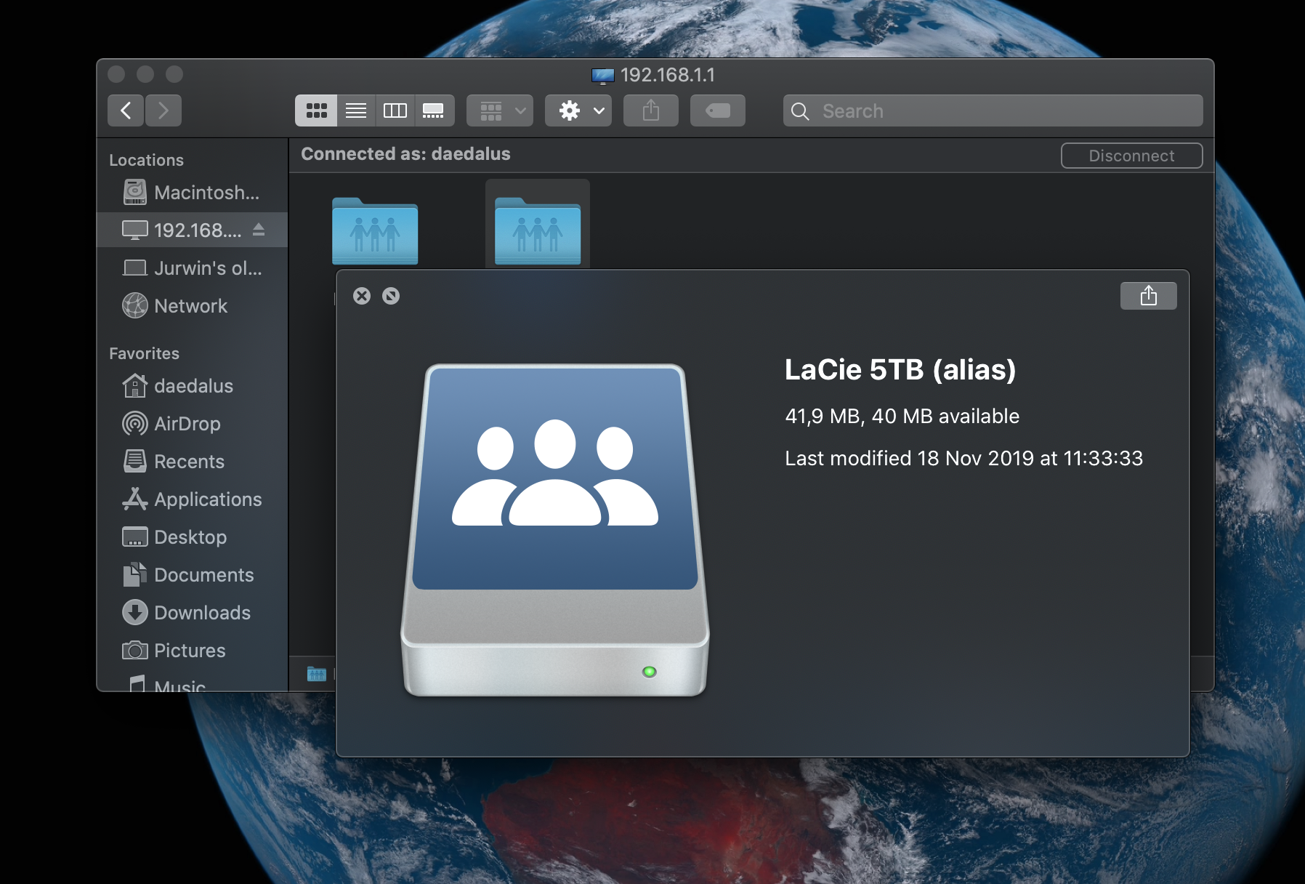The width and height of the screenshot is (1305, 884).
Task: Go back in Finder navigation
Action: point(126,110)
